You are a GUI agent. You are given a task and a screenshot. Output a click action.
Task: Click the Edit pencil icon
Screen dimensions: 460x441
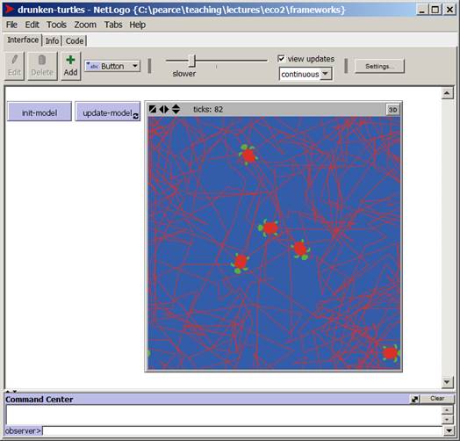click(x=14, y=60)
